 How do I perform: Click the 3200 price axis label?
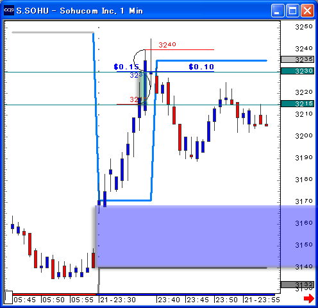(304, 136)
